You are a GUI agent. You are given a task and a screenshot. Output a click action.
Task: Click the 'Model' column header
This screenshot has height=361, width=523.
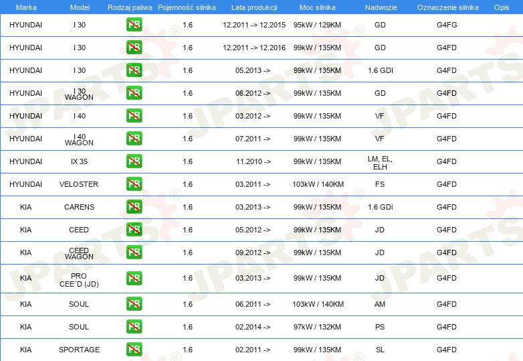click(x=80, y=7)
